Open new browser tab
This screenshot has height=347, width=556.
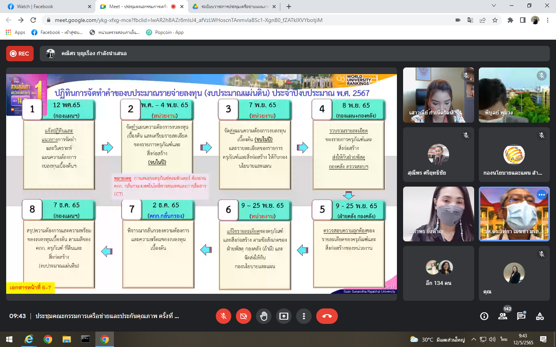click(x=289, y=7)
